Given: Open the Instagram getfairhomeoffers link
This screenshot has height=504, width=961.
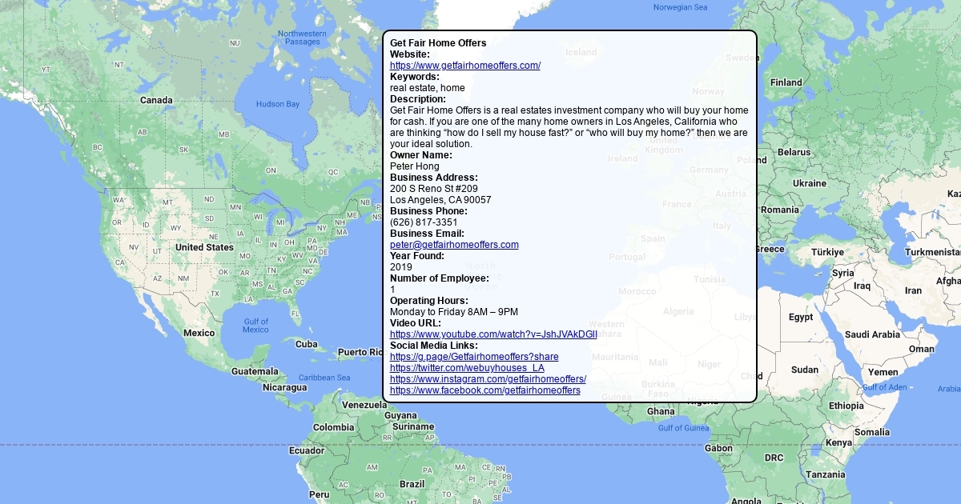Looking at the screenshot, I should pyautogui.click(x=488, y=379).
